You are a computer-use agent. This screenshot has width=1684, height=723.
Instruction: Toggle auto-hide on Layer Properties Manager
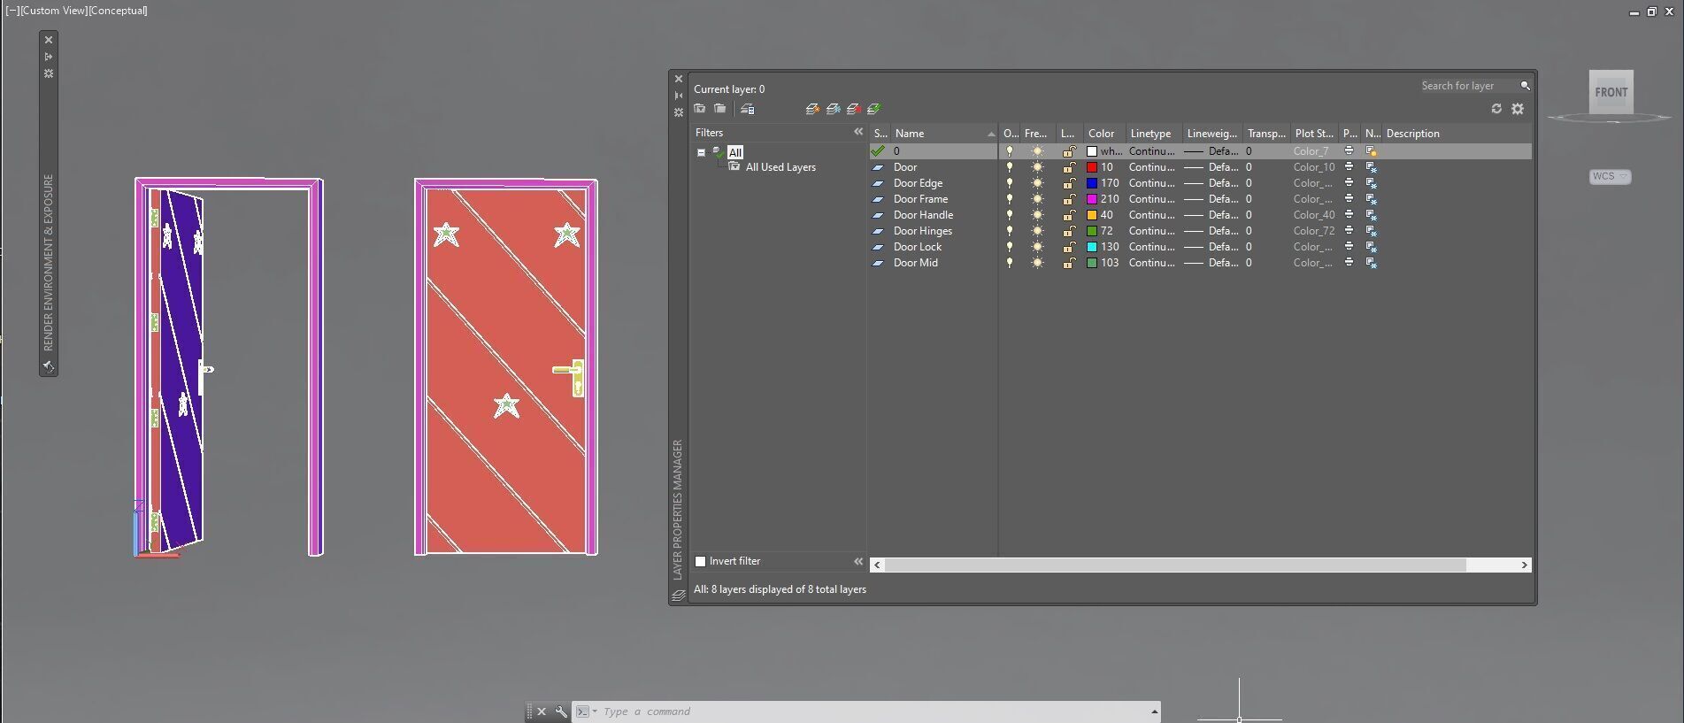pos(679,96)
